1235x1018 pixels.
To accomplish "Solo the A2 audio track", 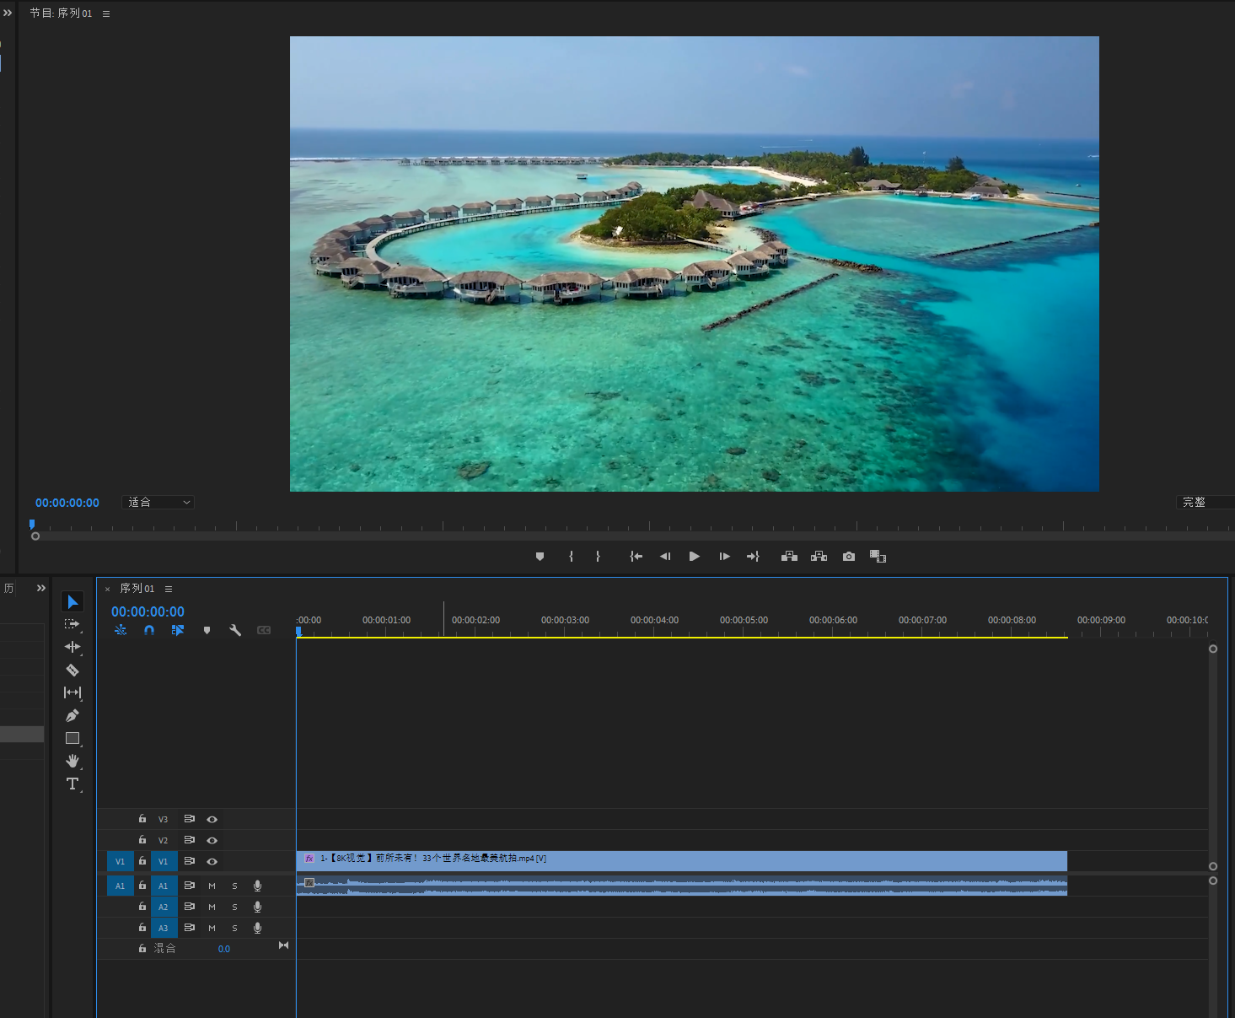I will [235, 907].
